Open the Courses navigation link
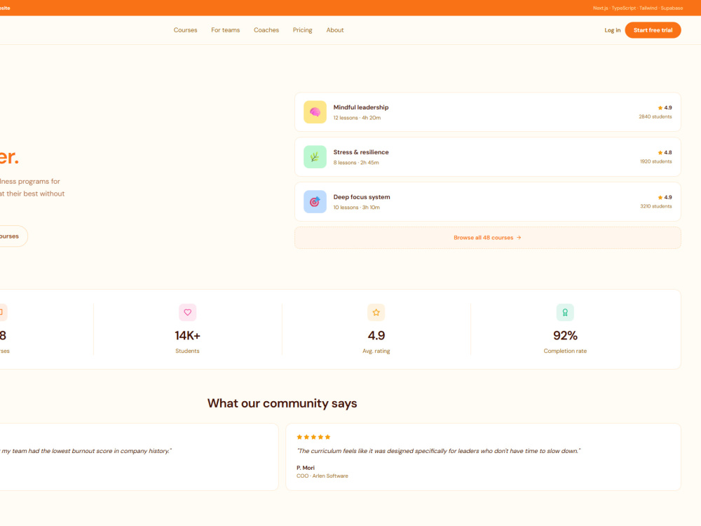701x526 pixels. click(185, 30)
